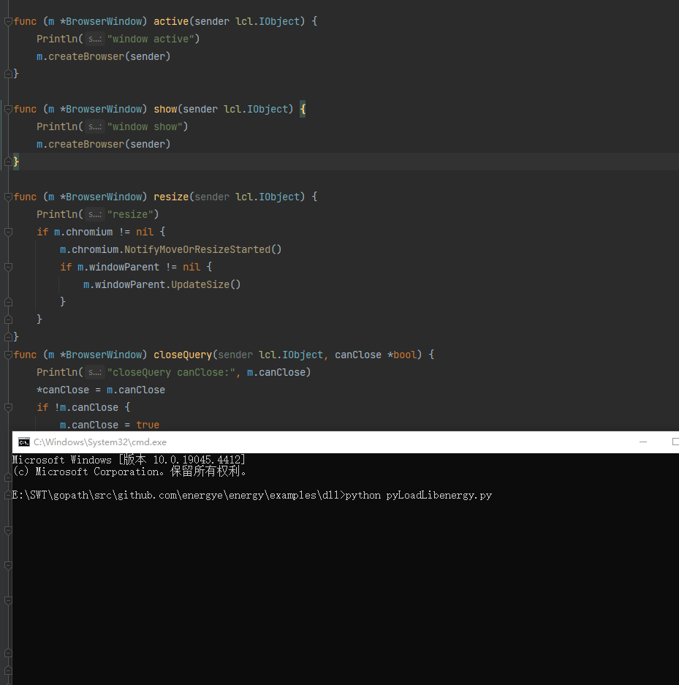This screenshot has height=685, width=679.
Task: Click fold end marker at show's closing brace
Action: coord(8,162)
